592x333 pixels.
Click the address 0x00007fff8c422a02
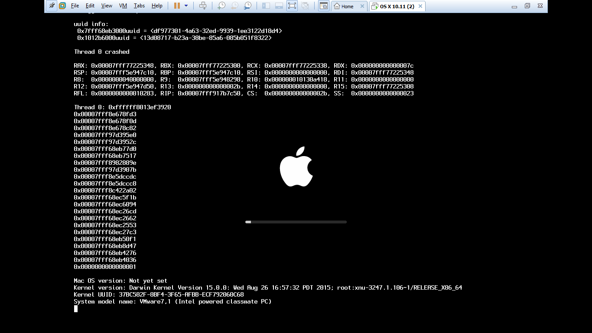[105, 190]
